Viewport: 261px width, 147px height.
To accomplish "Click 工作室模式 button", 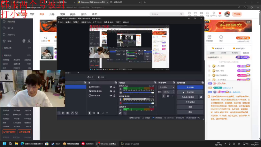I will pos(190,102).
